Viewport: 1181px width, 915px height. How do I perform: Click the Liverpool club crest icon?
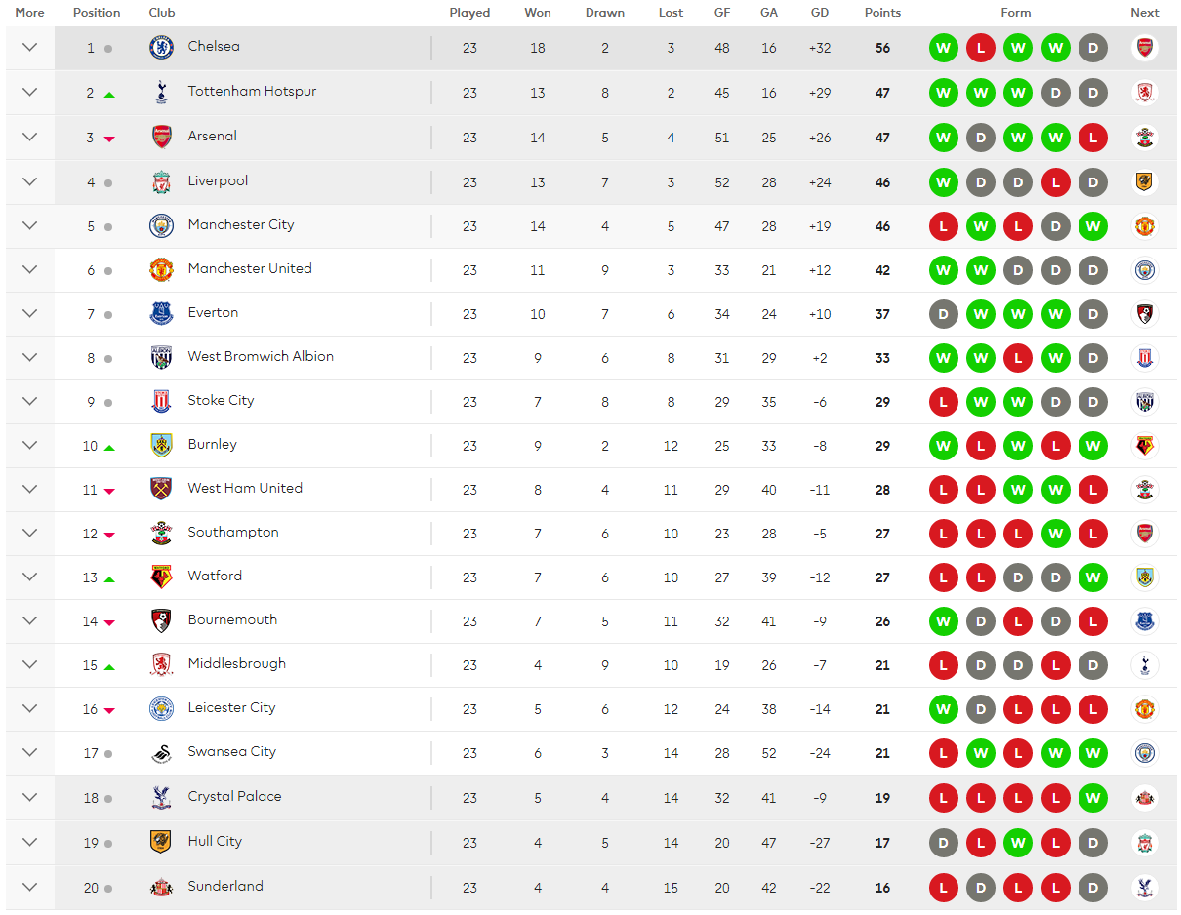(x=161, y=181)
